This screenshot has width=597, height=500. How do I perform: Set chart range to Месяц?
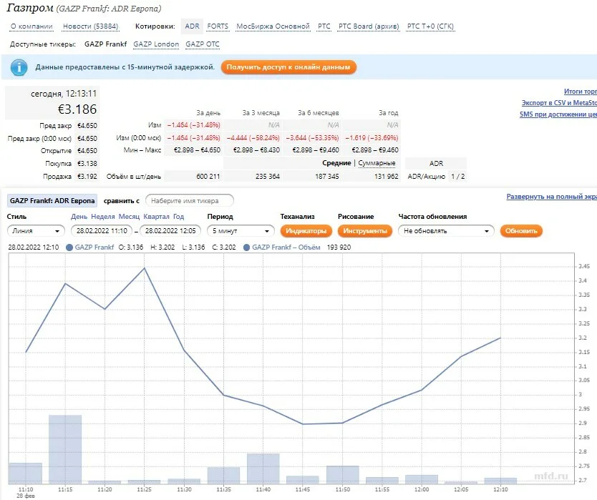[129, 217]
